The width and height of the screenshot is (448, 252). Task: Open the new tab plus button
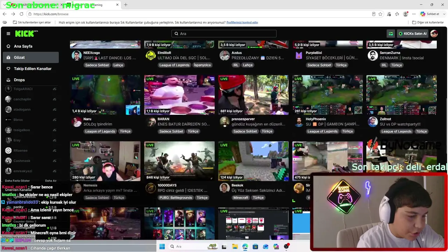click(126, 5)
